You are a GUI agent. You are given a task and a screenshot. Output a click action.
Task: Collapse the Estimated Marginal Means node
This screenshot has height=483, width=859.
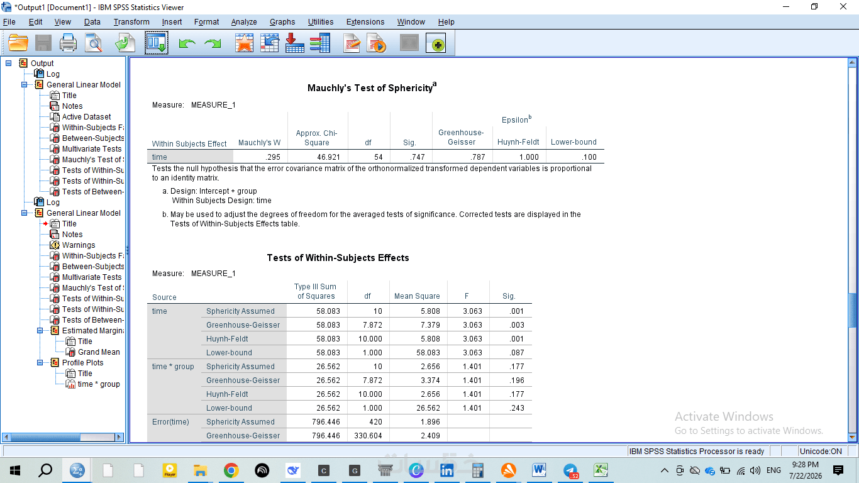click(x=40, y=330)
